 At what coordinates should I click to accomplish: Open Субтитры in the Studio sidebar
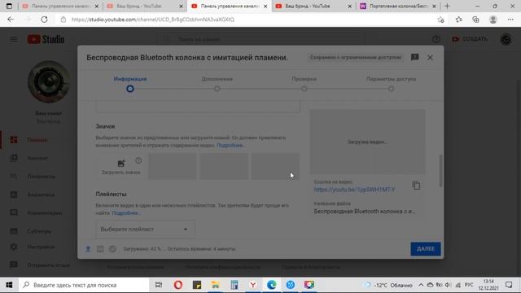(x=37, y=231)
